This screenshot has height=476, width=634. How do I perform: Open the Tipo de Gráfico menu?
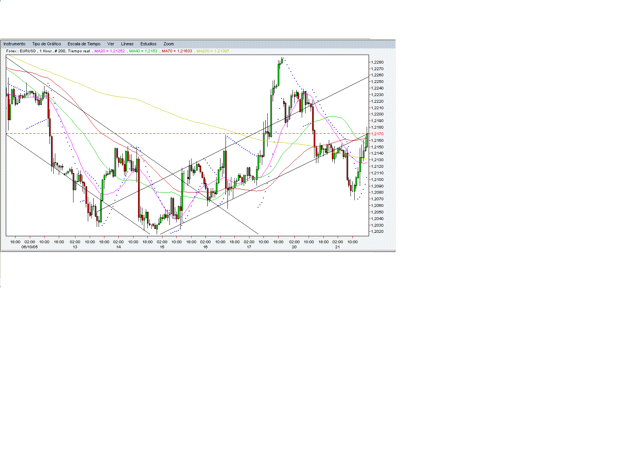tap(46, 44)
